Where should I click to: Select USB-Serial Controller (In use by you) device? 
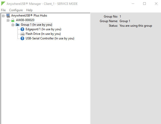pyautogui.click(x=50, y=38)
